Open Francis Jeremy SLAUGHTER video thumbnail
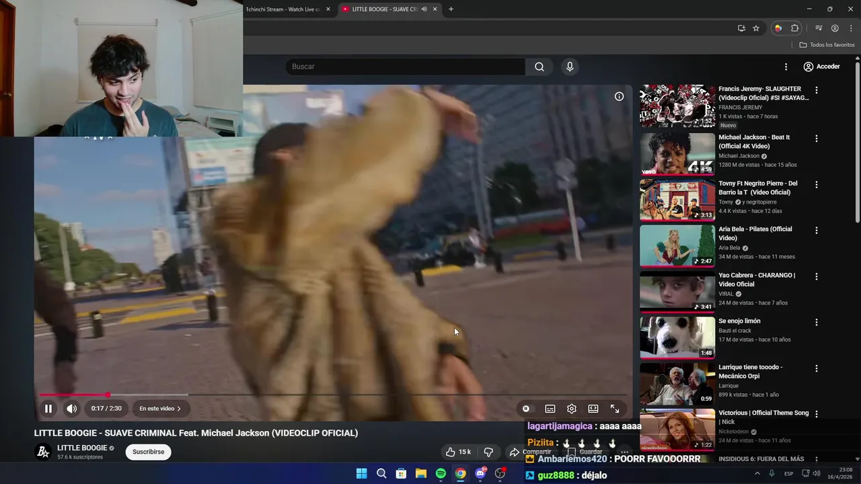The width and height of the screenshot is (861, 484). click(677, 106)
